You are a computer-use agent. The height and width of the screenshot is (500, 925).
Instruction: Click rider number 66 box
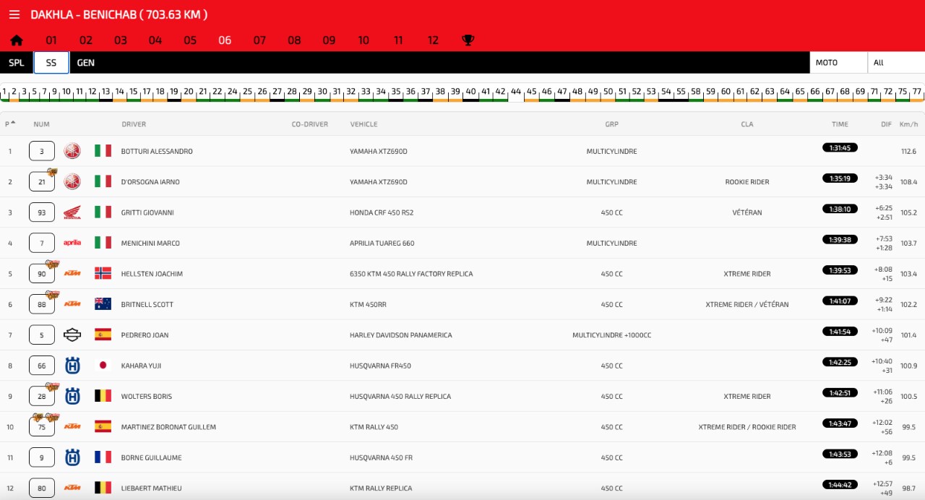(42, 366)
